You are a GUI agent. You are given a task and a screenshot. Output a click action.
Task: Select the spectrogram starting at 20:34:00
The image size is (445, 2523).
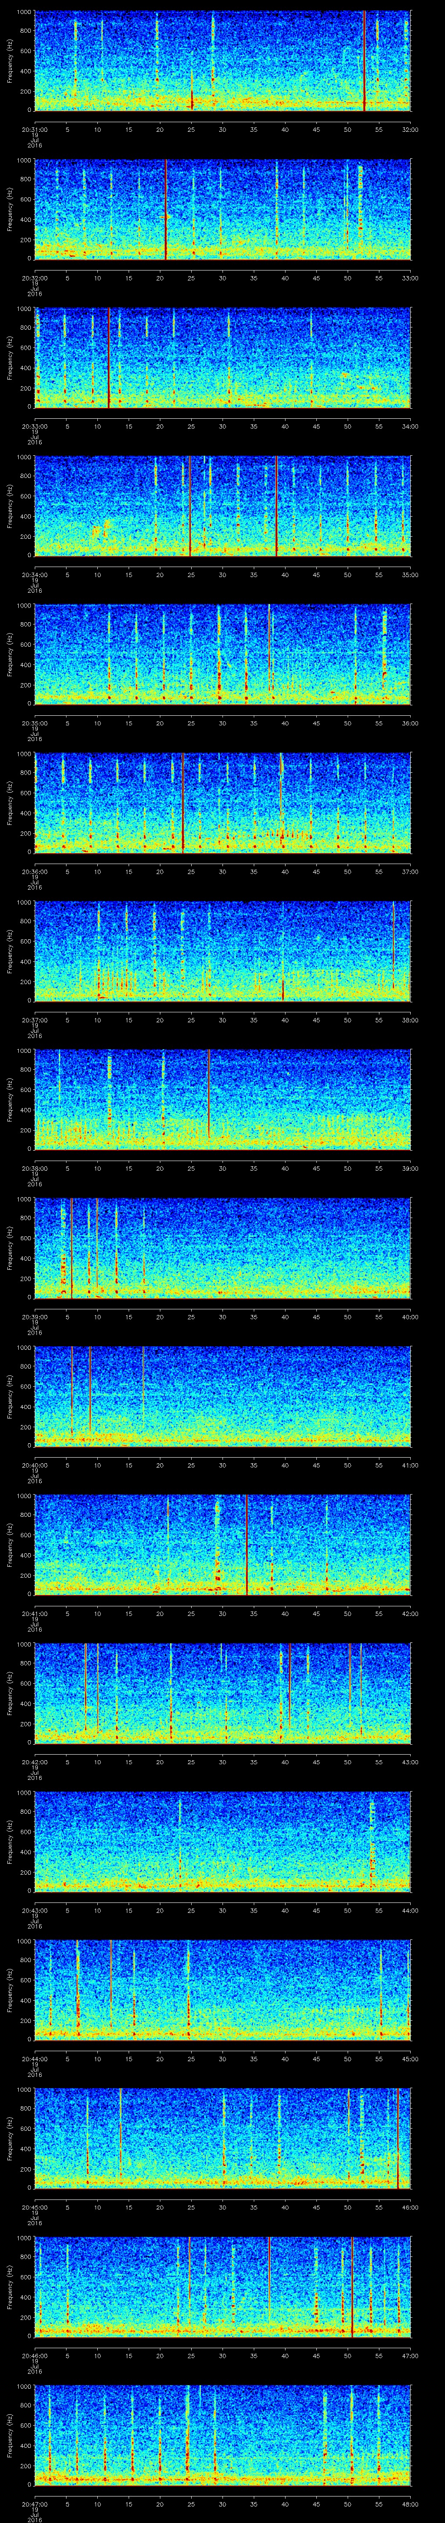[223, 506]
